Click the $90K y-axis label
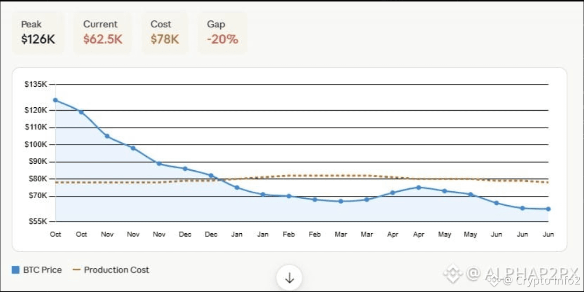The width and height of the screenshot is (584, 292). tap(37, 161)
